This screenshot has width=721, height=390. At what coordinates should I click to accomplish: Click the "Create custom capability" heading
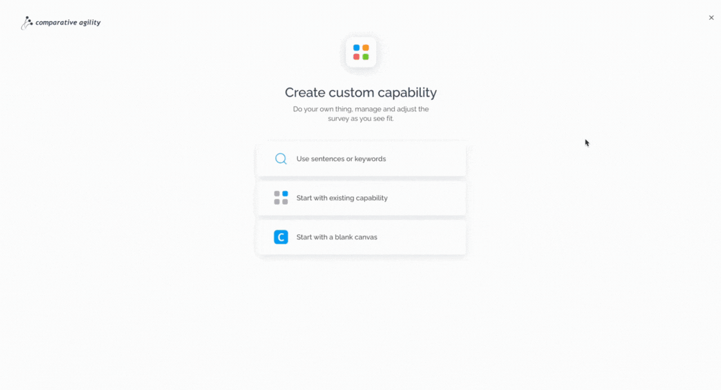361,92
